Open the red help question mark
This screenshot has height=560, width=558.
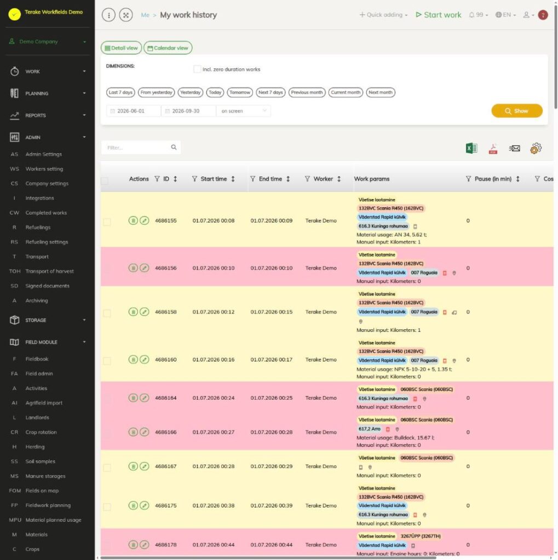pos(543,15)
